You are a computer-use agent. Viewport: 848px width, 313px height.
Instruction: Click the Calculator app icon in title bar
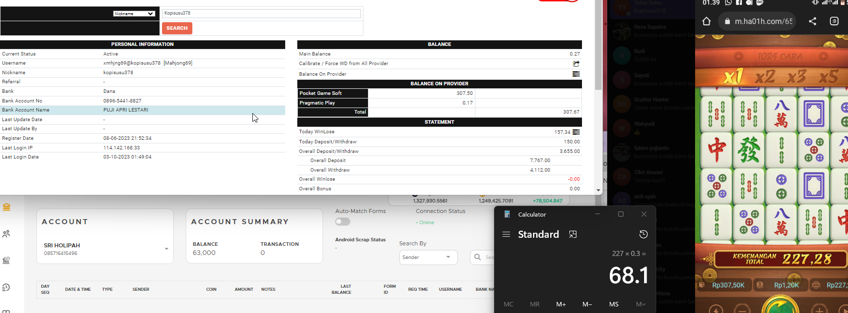click(x=507, y=215)
